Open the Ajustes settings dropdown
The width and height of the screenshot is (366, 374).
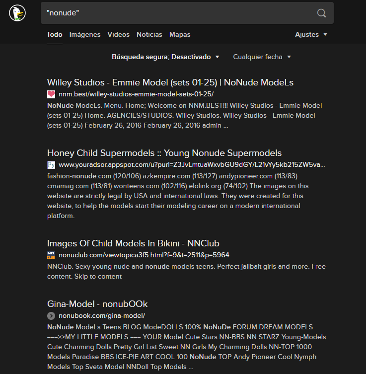311,35
